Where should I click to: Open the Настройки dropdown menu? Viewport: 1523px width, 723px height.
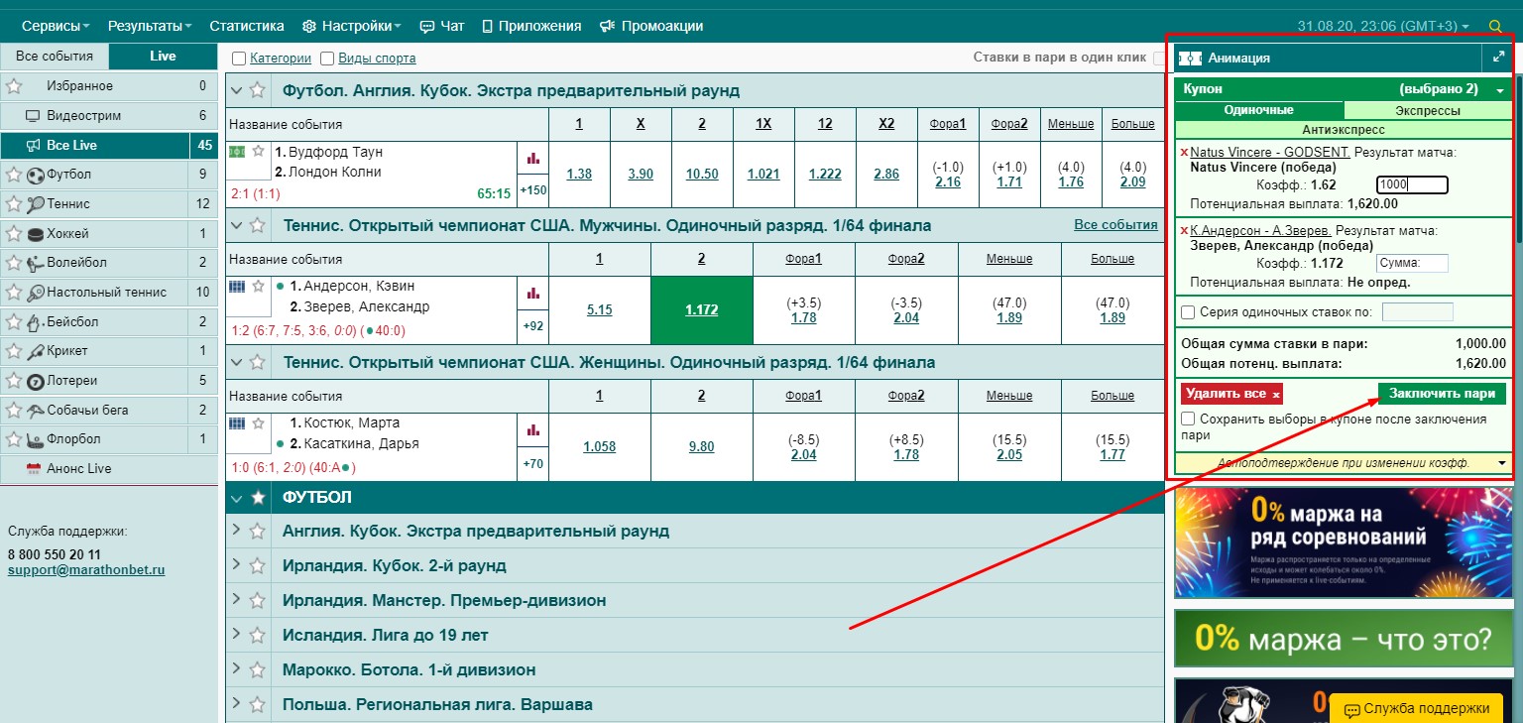[x=352, y=26]
